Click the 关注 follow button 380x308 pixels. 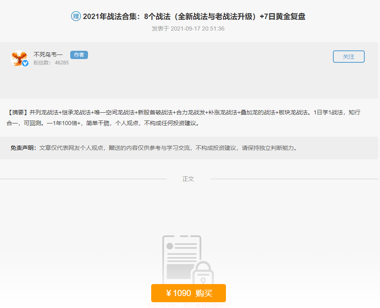pos(348,57)
